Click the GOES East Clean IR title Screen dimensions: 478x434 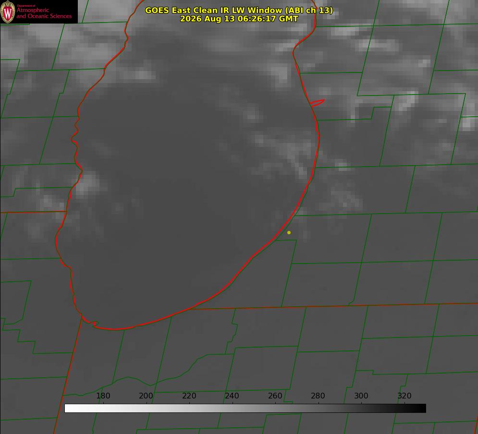(x=239, y=10)
